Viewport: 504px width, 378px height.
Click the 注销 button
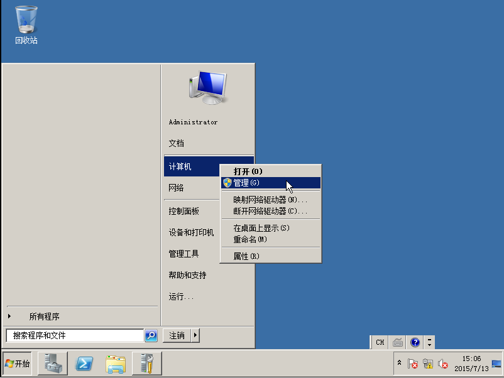pyautogui.click(x=177, y=335)
